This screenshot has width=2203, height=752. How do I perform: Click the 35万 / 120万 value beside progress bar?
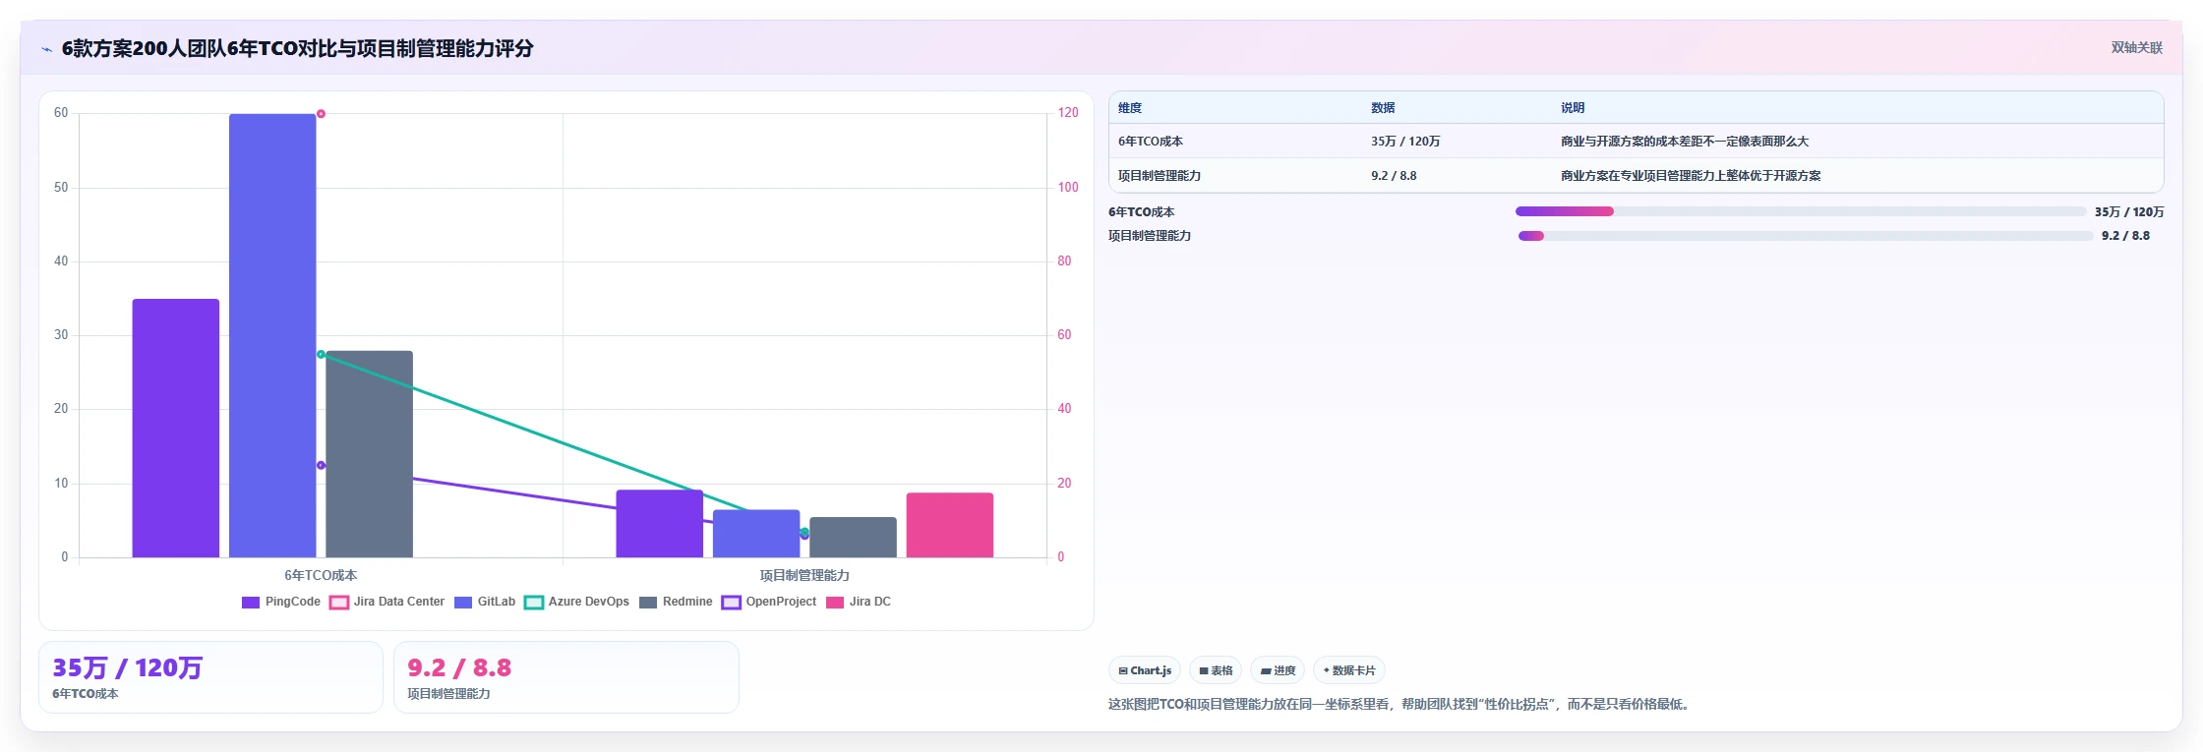2129,212
